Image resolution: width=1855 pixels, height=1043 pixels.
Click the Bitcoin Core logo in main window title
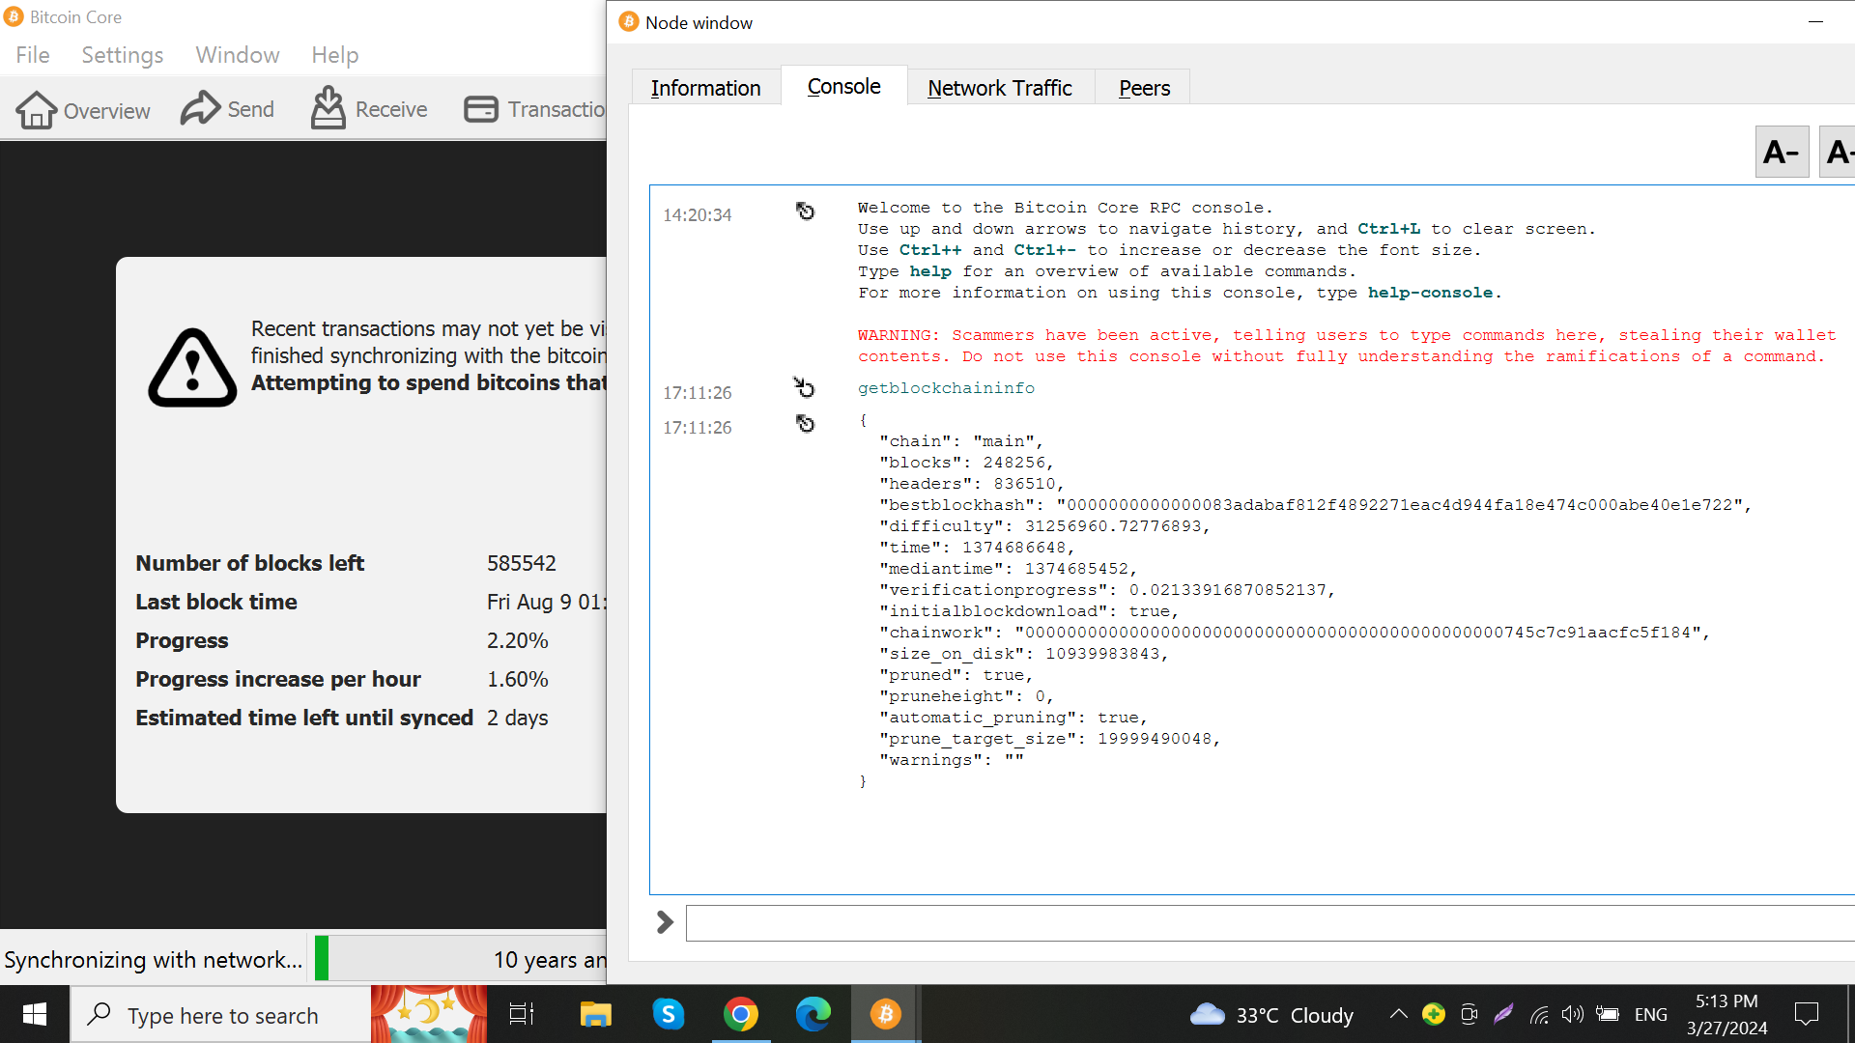pos(14,16)
